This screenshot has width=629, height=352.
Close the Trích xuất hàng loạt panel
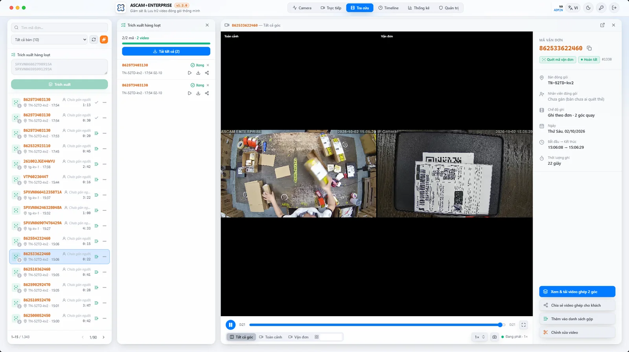pos(207,25)
